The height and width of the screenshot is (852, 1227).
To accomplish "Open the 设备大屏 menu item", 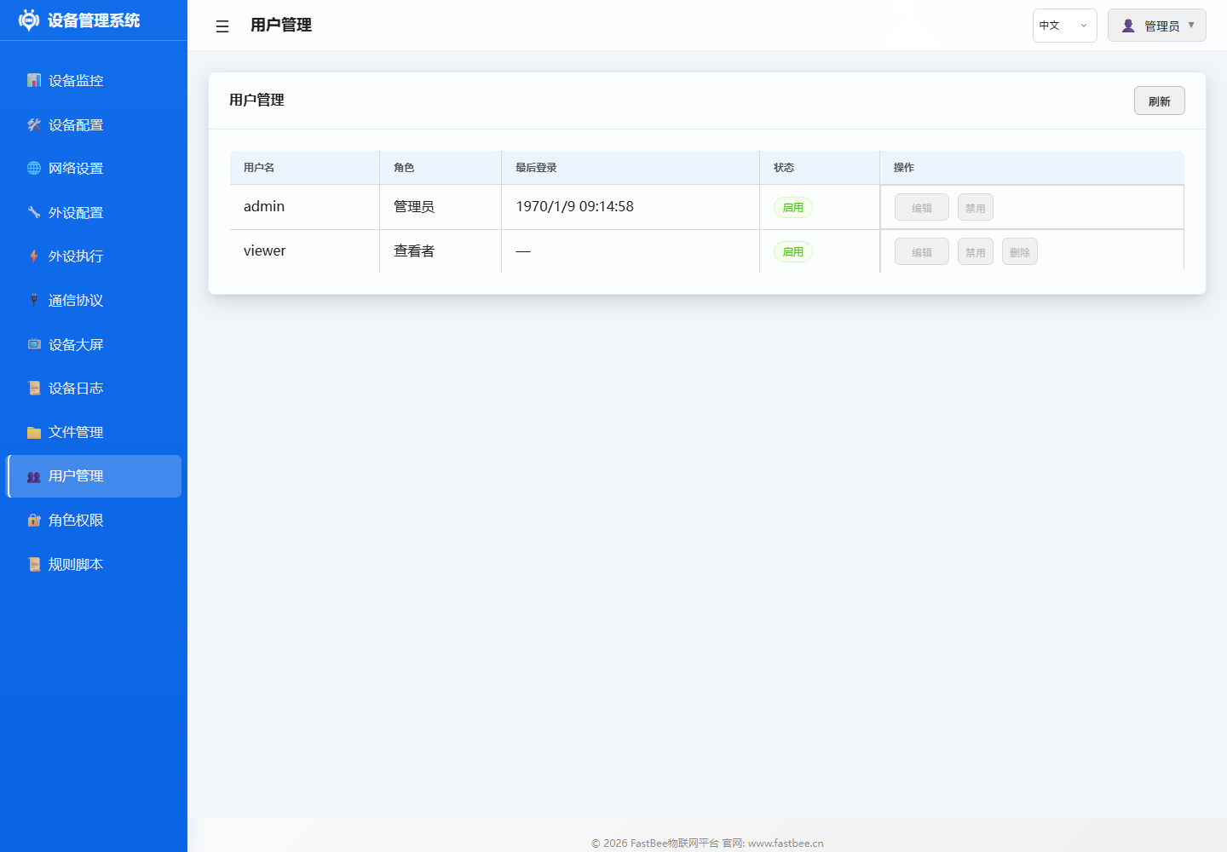I will coord(94,344).
